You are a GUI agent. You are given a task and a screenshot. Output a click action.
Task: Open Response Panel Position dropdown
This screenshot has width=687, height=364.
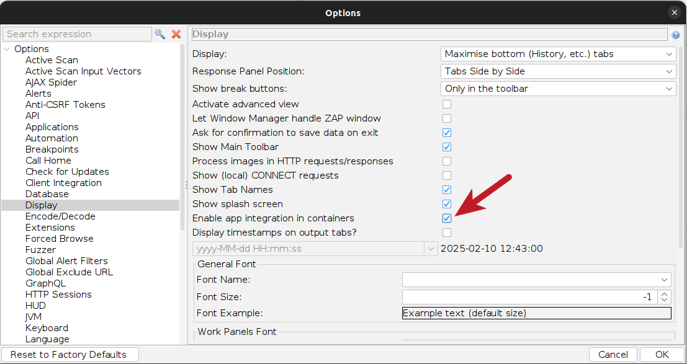point(558,71)
